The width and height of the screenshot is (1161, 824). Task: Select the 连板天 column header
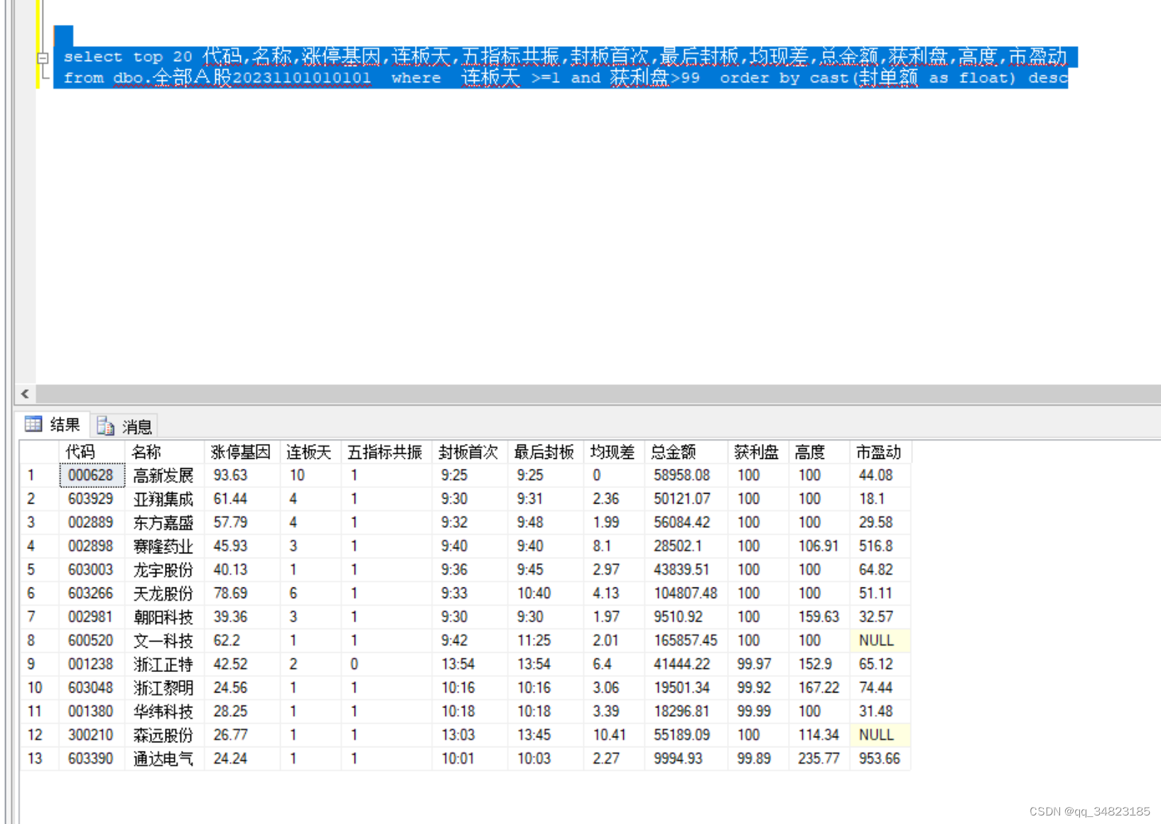pyautogui.click(x=310, y=452)
